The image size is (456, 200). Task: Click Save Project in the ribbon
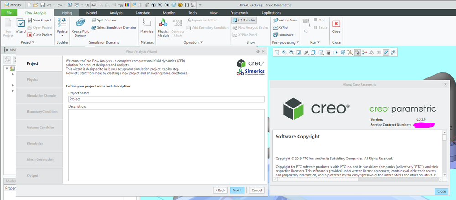(x=39, y=20)
